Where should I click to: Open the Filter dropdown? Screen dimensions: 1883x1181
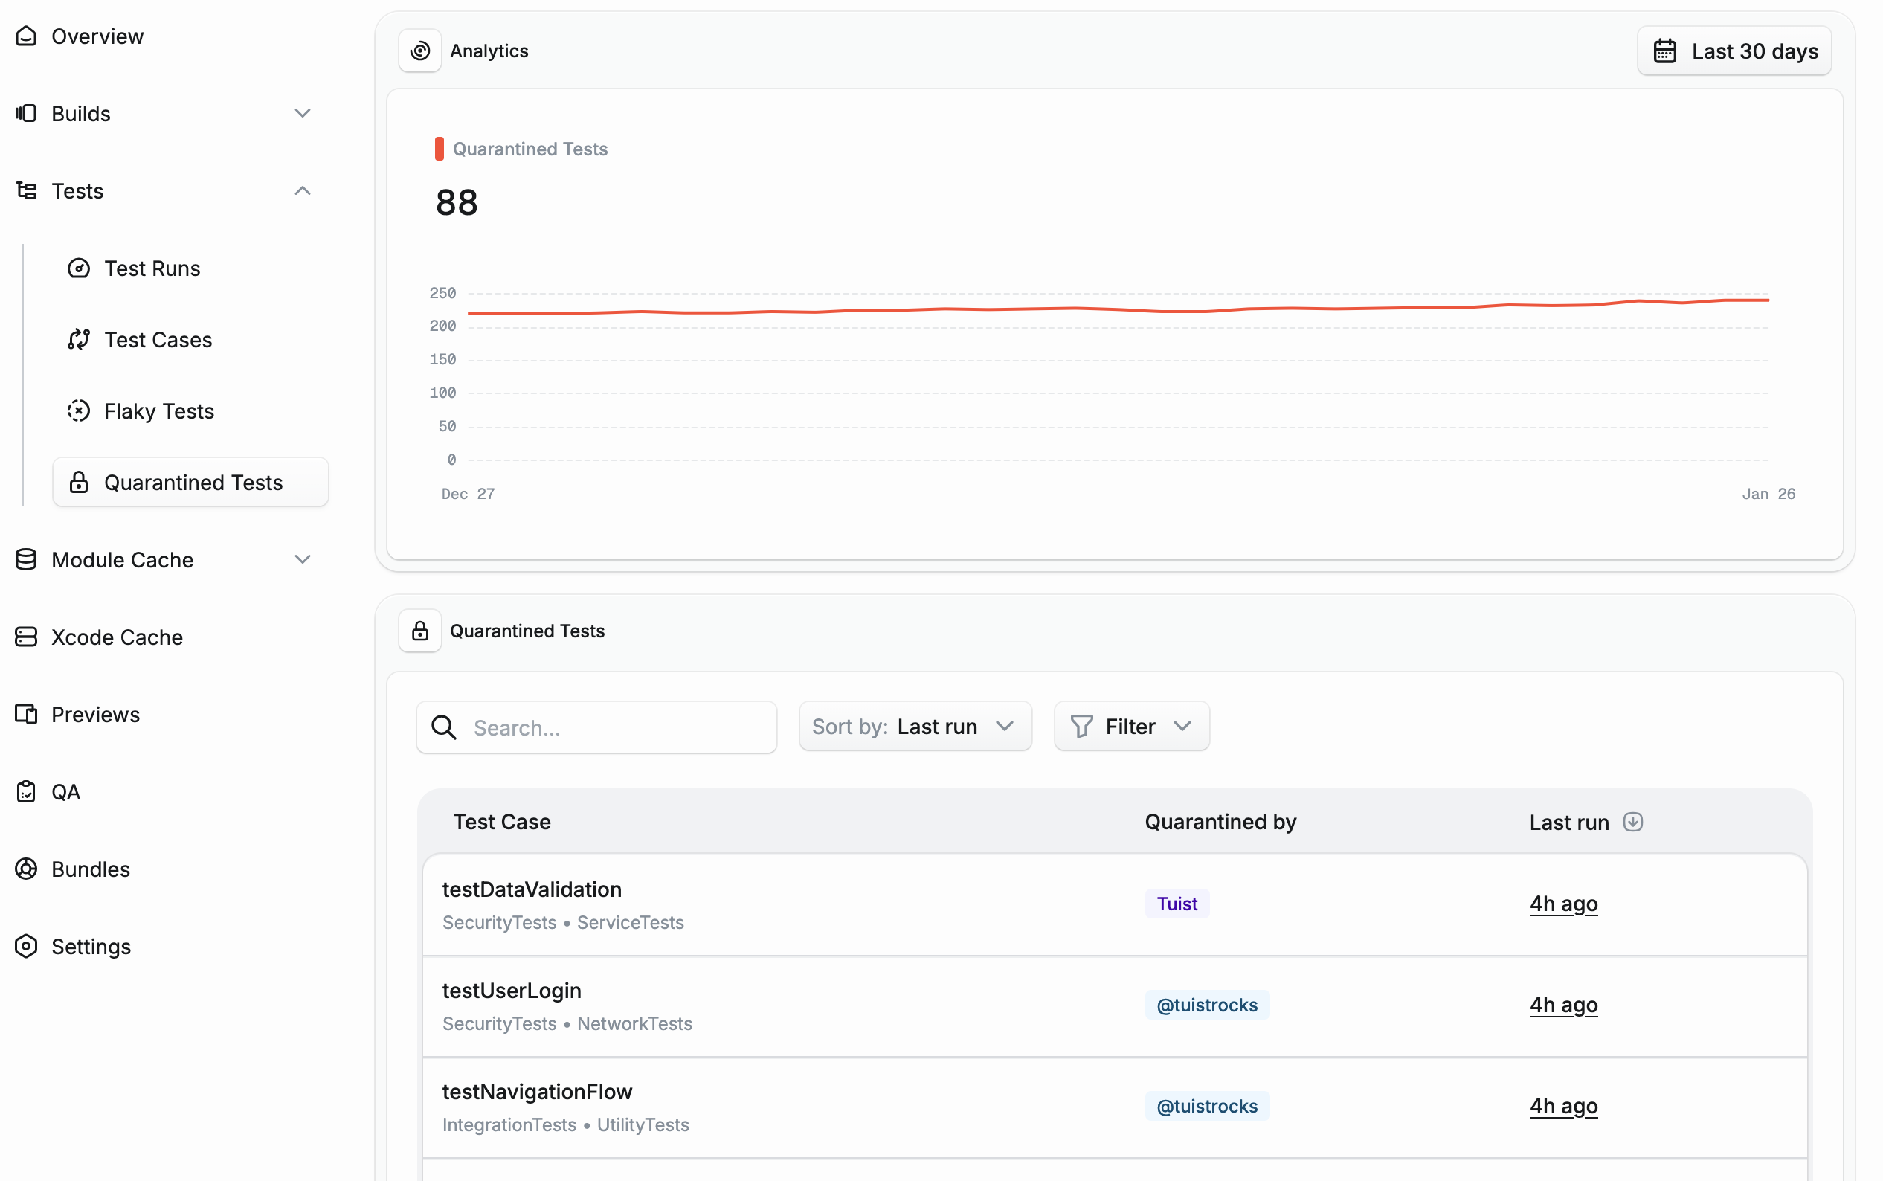coord(1130,726)
